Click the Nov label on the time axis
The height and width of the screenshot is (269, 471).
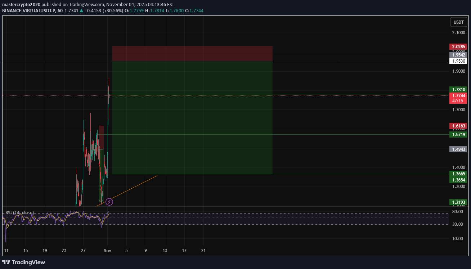click(107, 250)
